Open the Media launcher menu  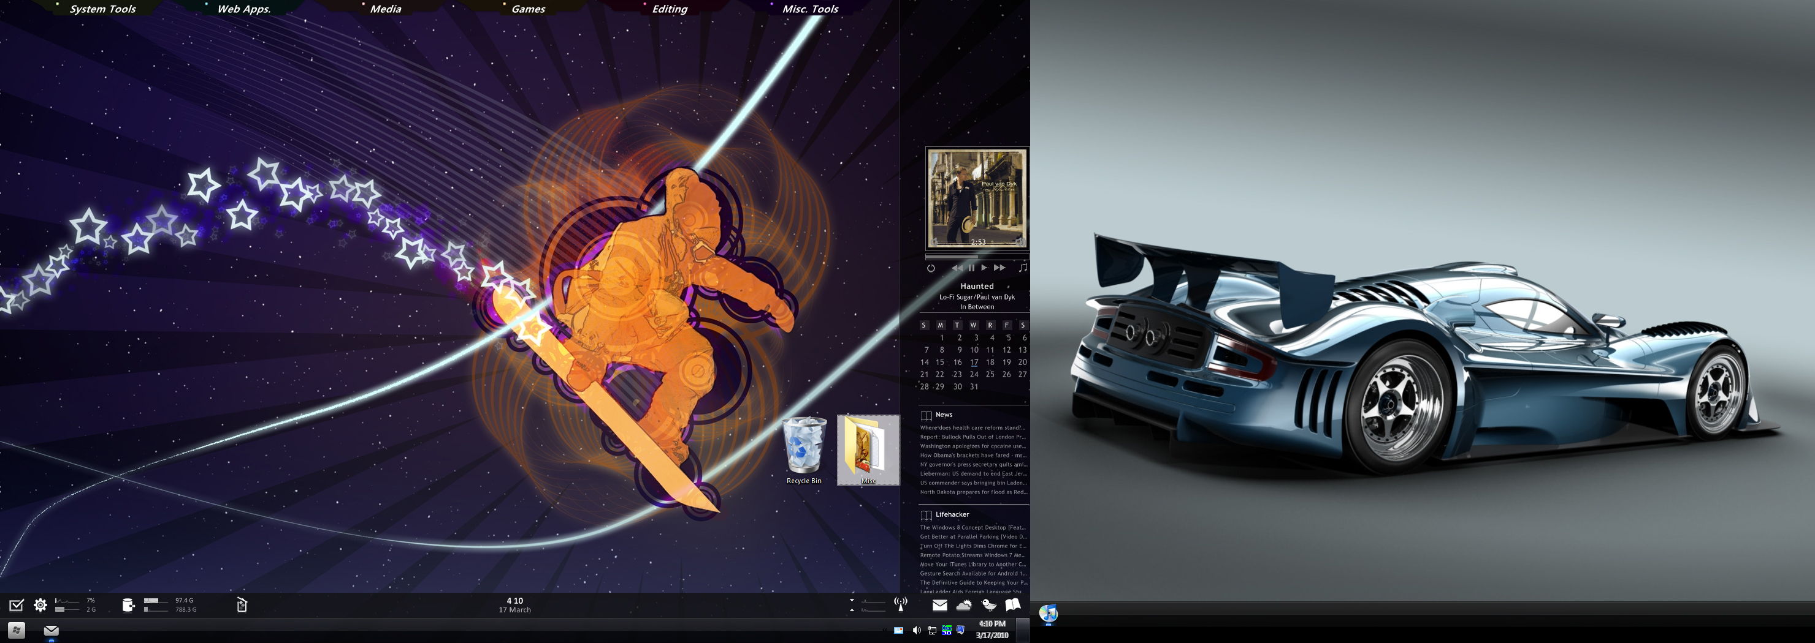386,9
